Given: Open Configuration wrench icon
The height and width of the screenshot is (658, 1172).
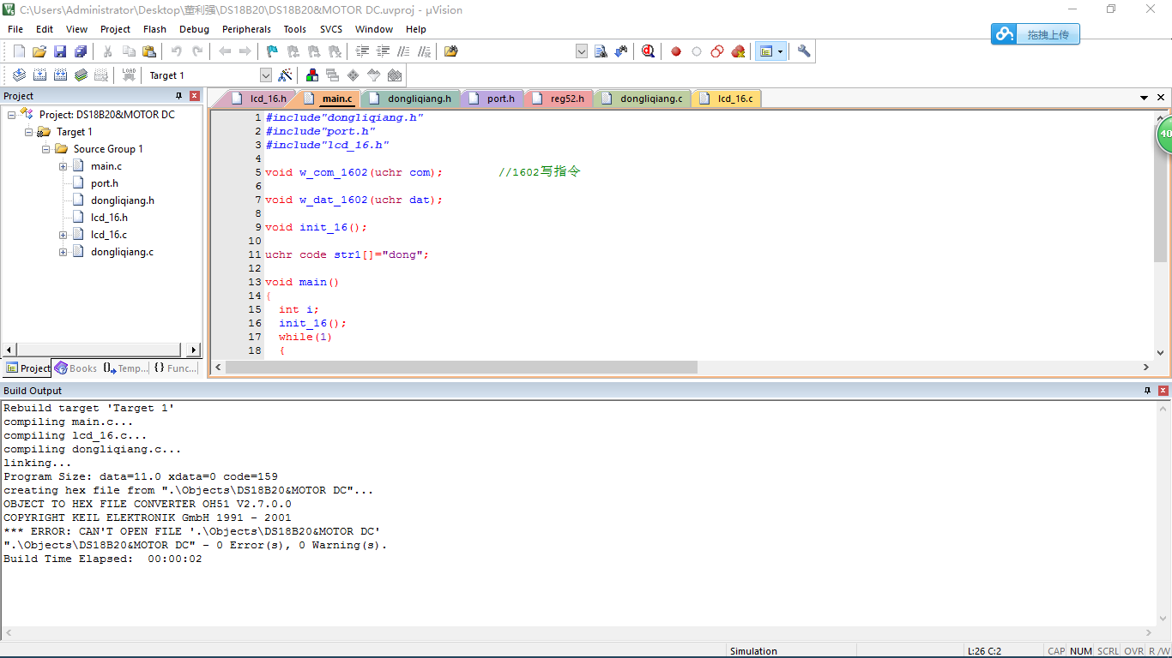Looking at the screenshot, I should [x=804, y=51].
